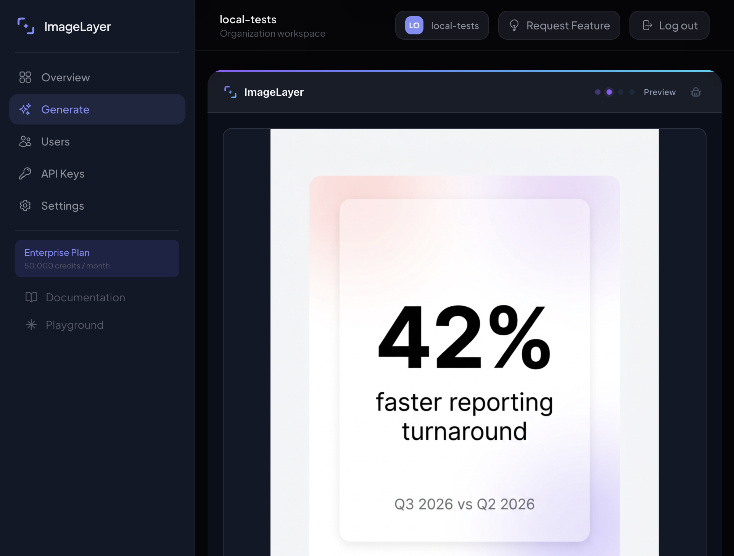Screen dimensions: 734x556
Task: Click the Generate sparkles icon
Action: coord(25,110)
